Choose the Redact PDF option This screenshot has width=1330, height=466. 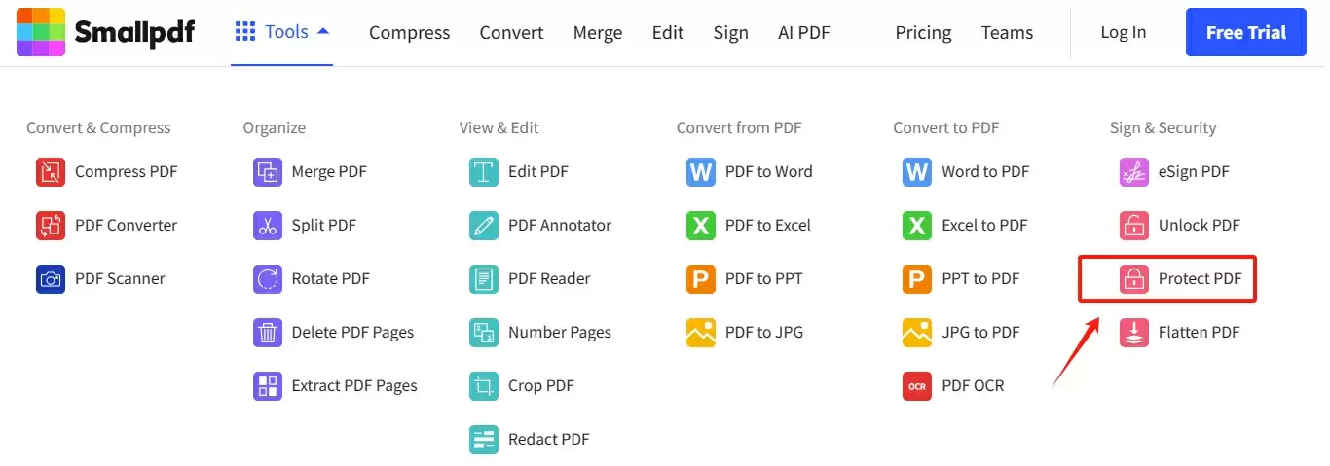coord(548,439)
